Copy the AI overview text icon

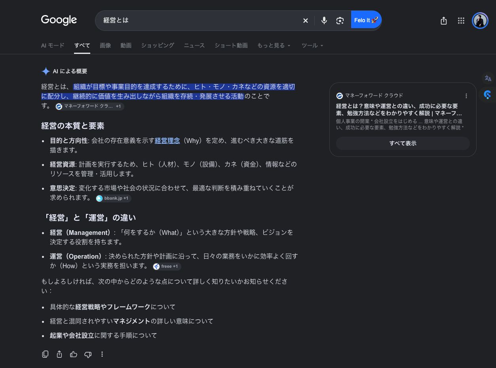[45, 354]
